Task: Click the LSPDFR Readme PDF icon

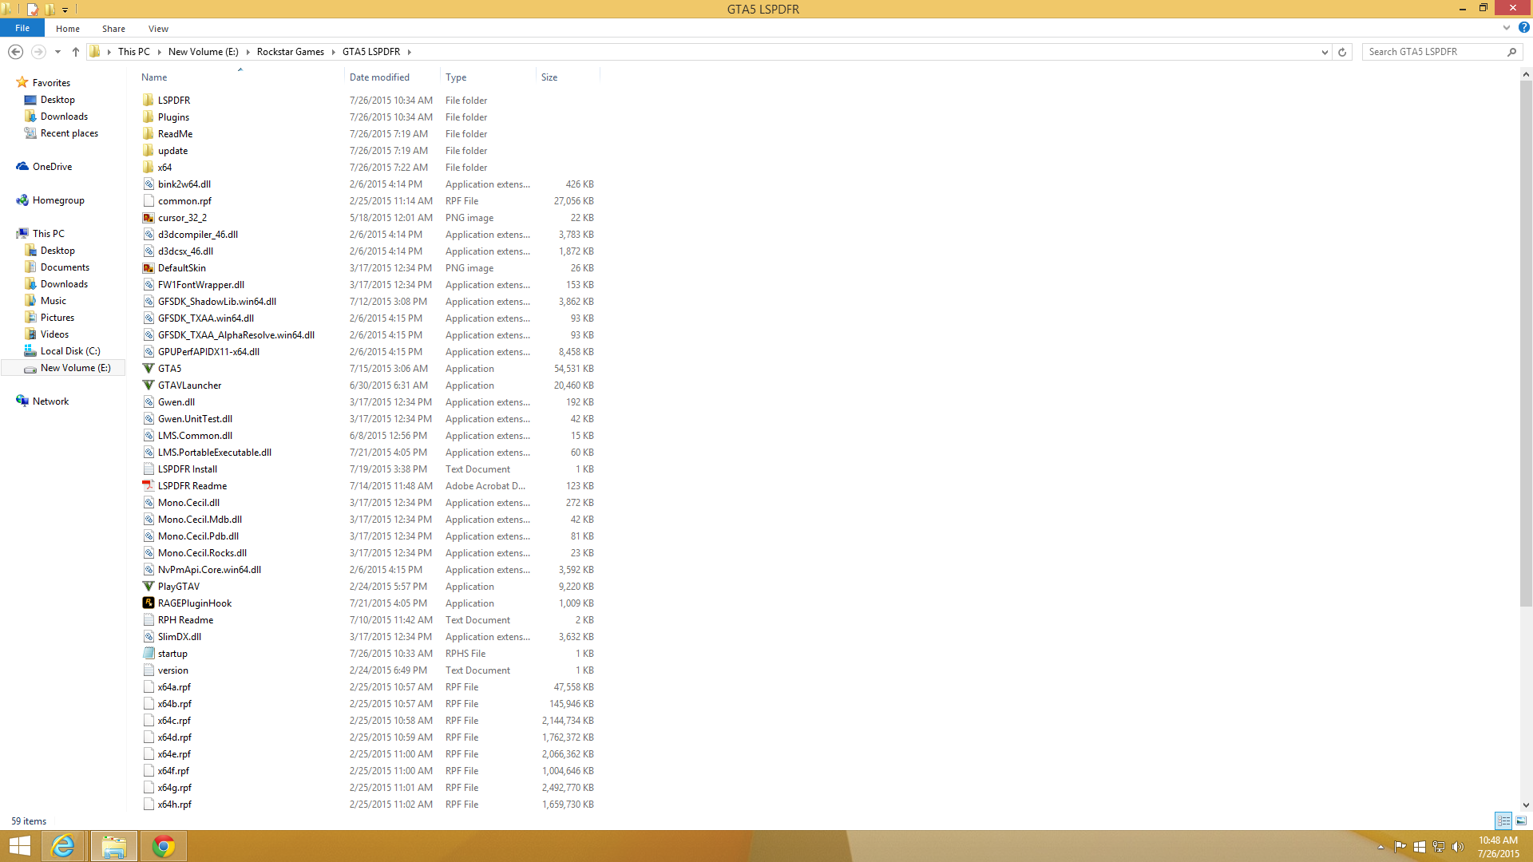Action: pyautogui.click(x=149, y=486)
